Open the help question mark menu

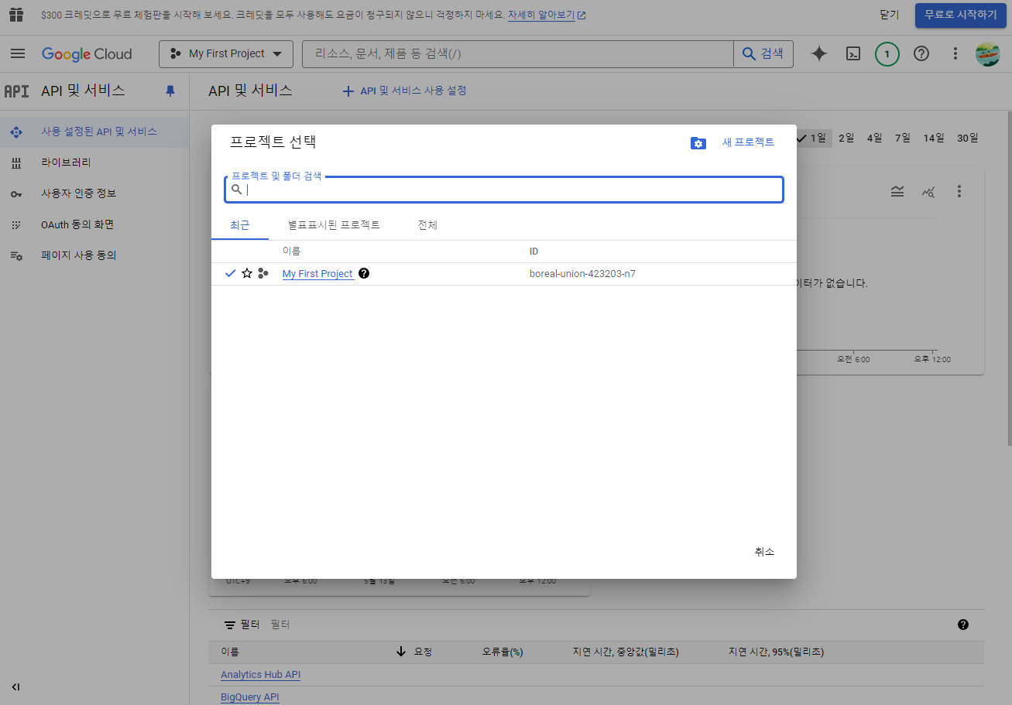pos(921,53)
